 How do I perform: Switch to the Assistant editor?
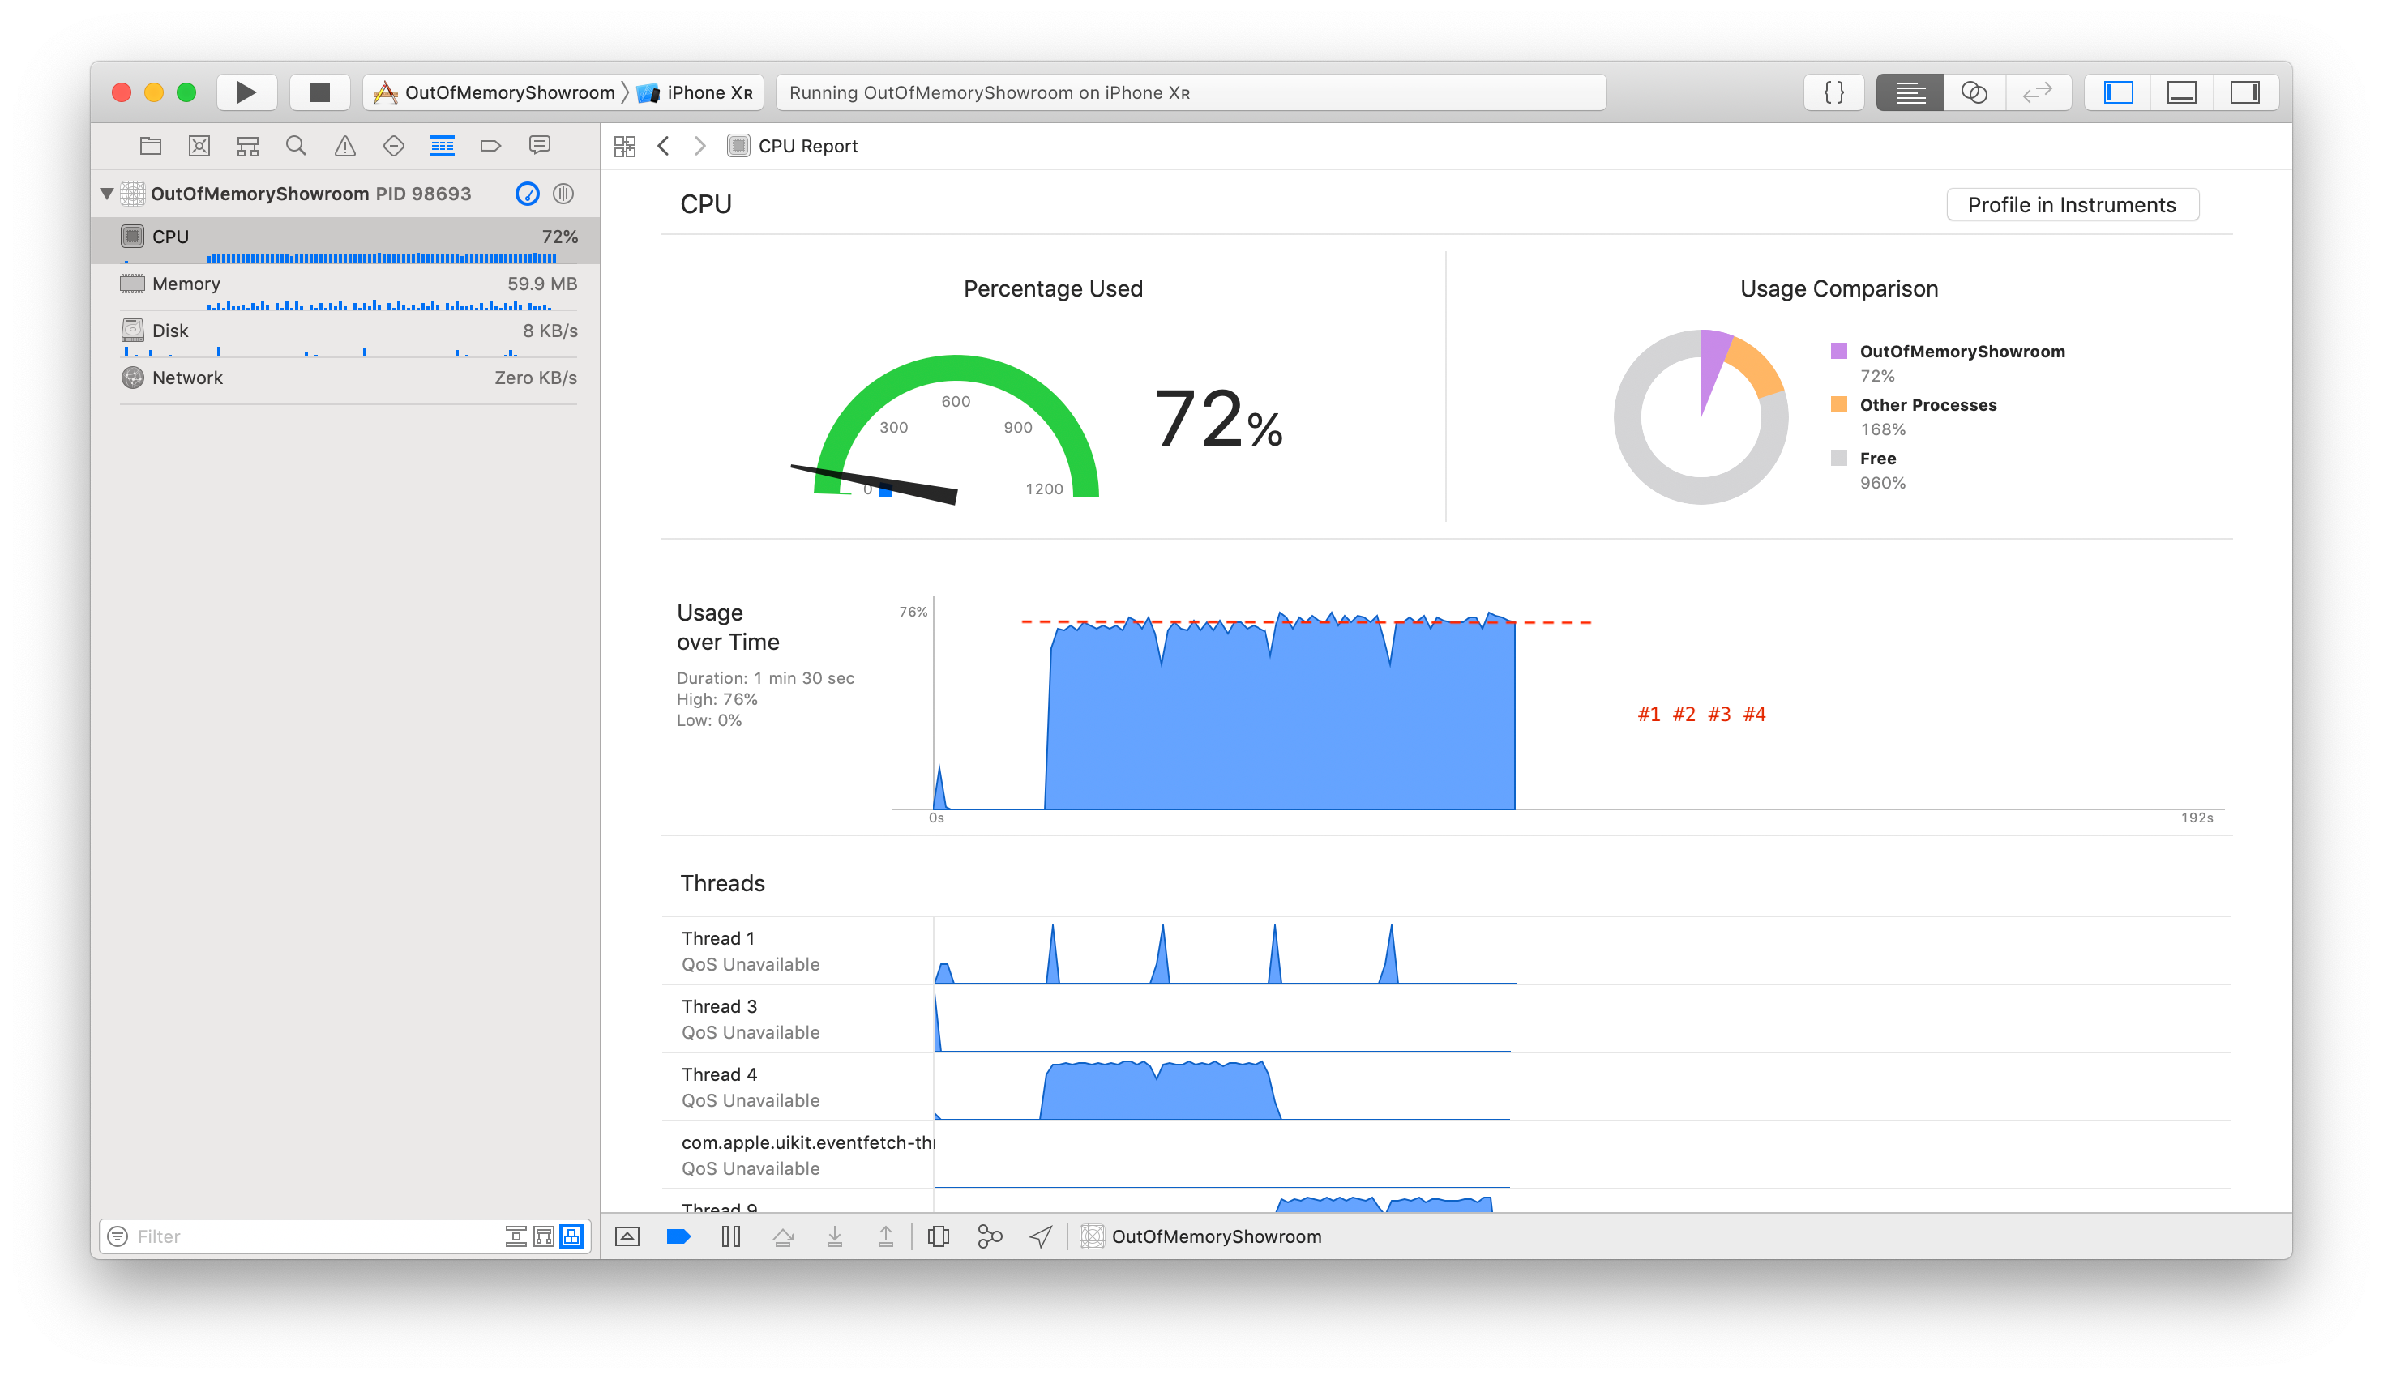click(1974, 92)
